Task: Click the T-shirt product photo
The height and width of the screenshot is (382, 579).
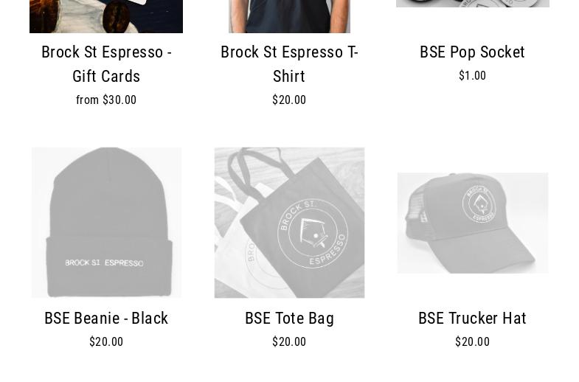Action: point(289,16)
